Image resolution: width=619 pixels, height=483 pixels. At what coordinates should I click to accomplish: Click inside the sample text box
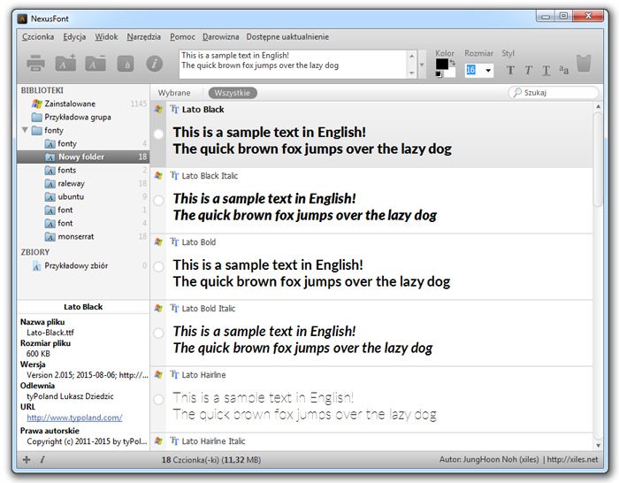[x=294, y=65]
